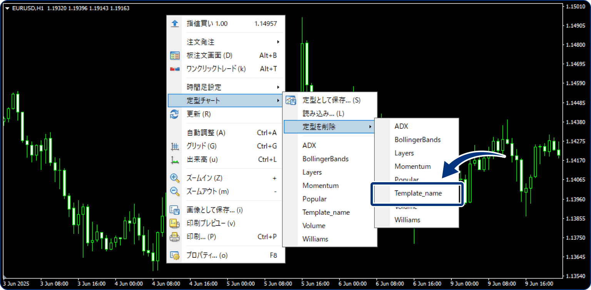Image resolution: width=591 pixels, height=290 pixels.
Task: Apply Template_name in 定型チャート submenu
Action: [330, 212]
